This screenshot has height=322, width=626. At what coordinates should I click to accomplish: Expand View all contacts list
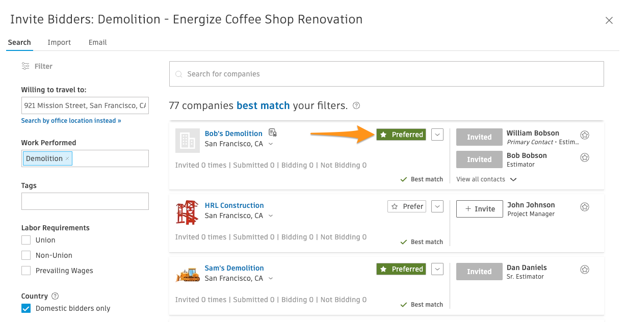[x=486, y=179]
